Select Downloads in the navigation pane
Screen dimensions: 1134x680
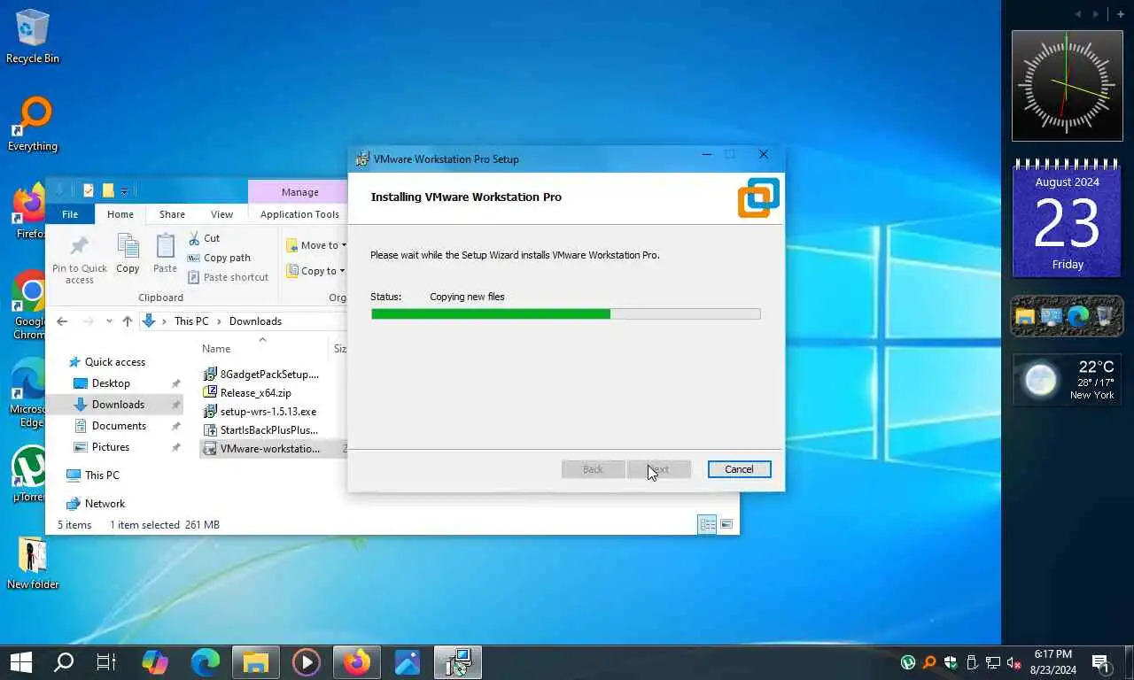click(x=118, y=405)
